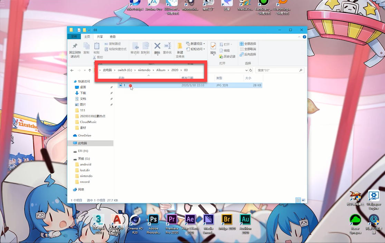Screen dimensions: 385x243
Task: Click Select all (全部选择)
Action: (248, 44)
